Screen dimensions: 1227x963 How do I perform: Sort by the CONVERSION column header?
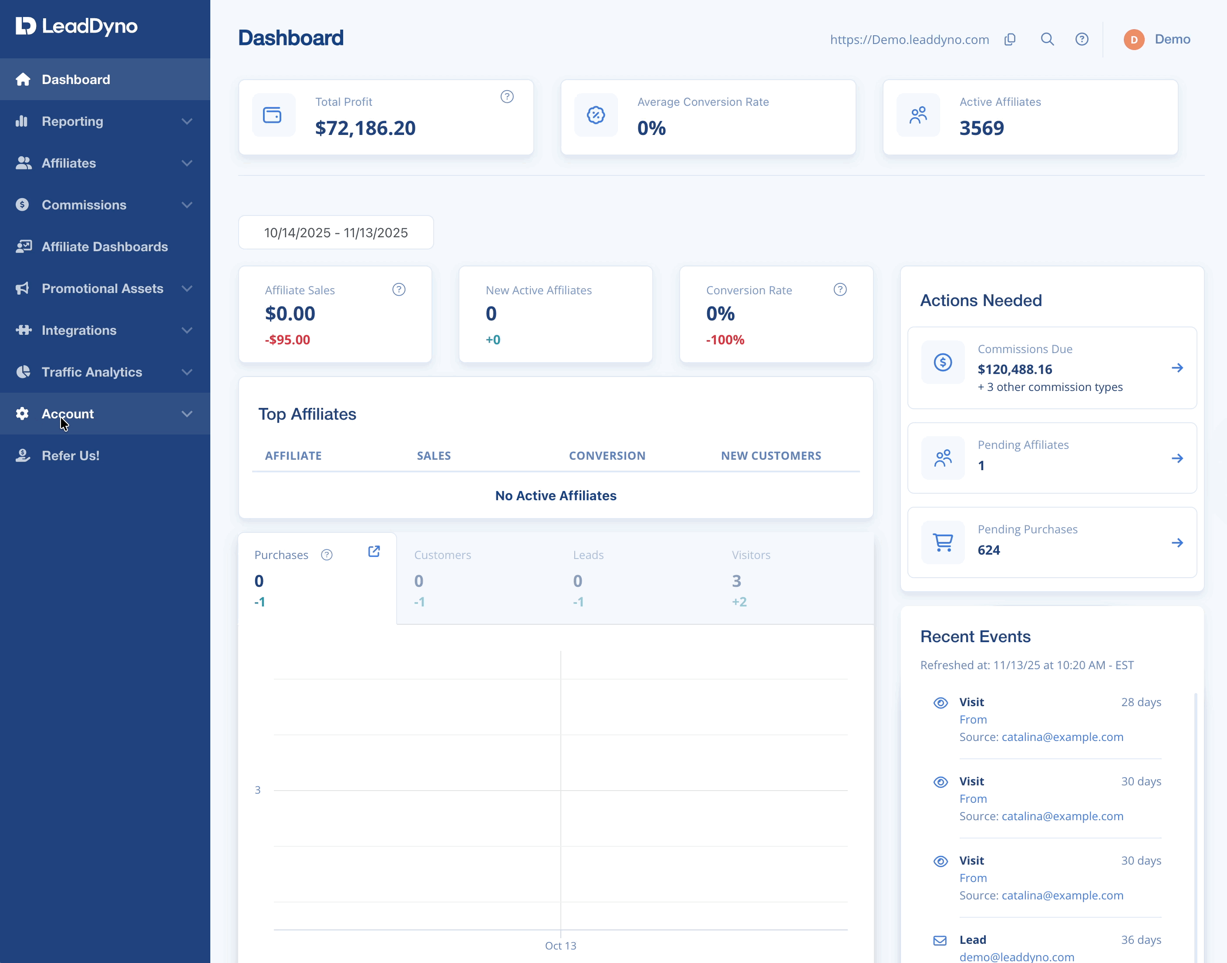coord(607,455)
